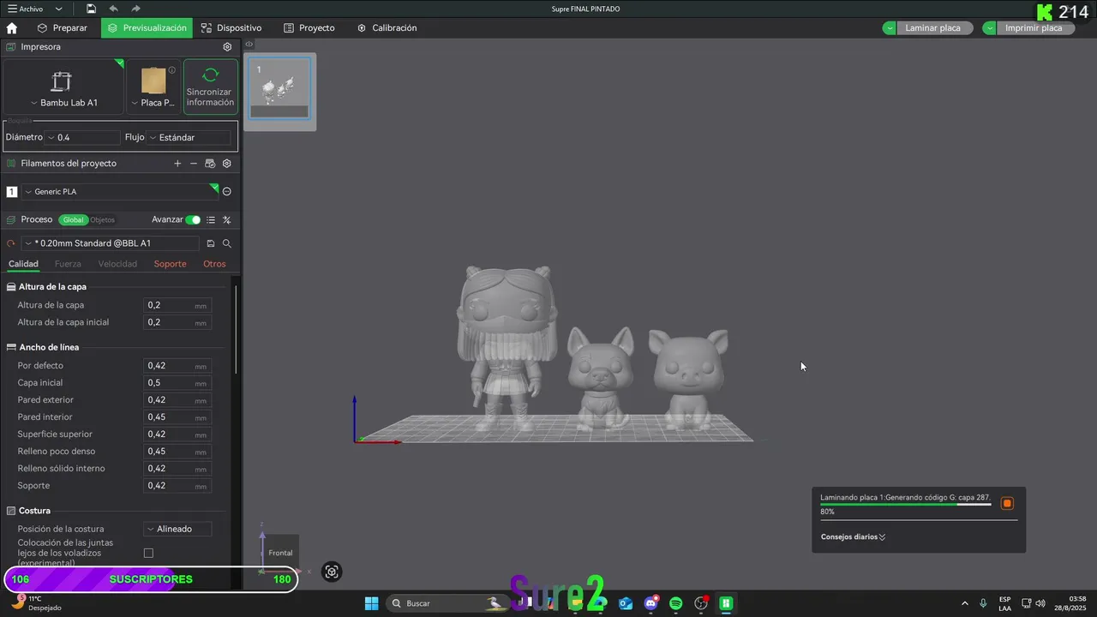The width and height of the screenshot is (1097, 617).
Task: Remove a filament with minus icon
Action: pos(194,163)
